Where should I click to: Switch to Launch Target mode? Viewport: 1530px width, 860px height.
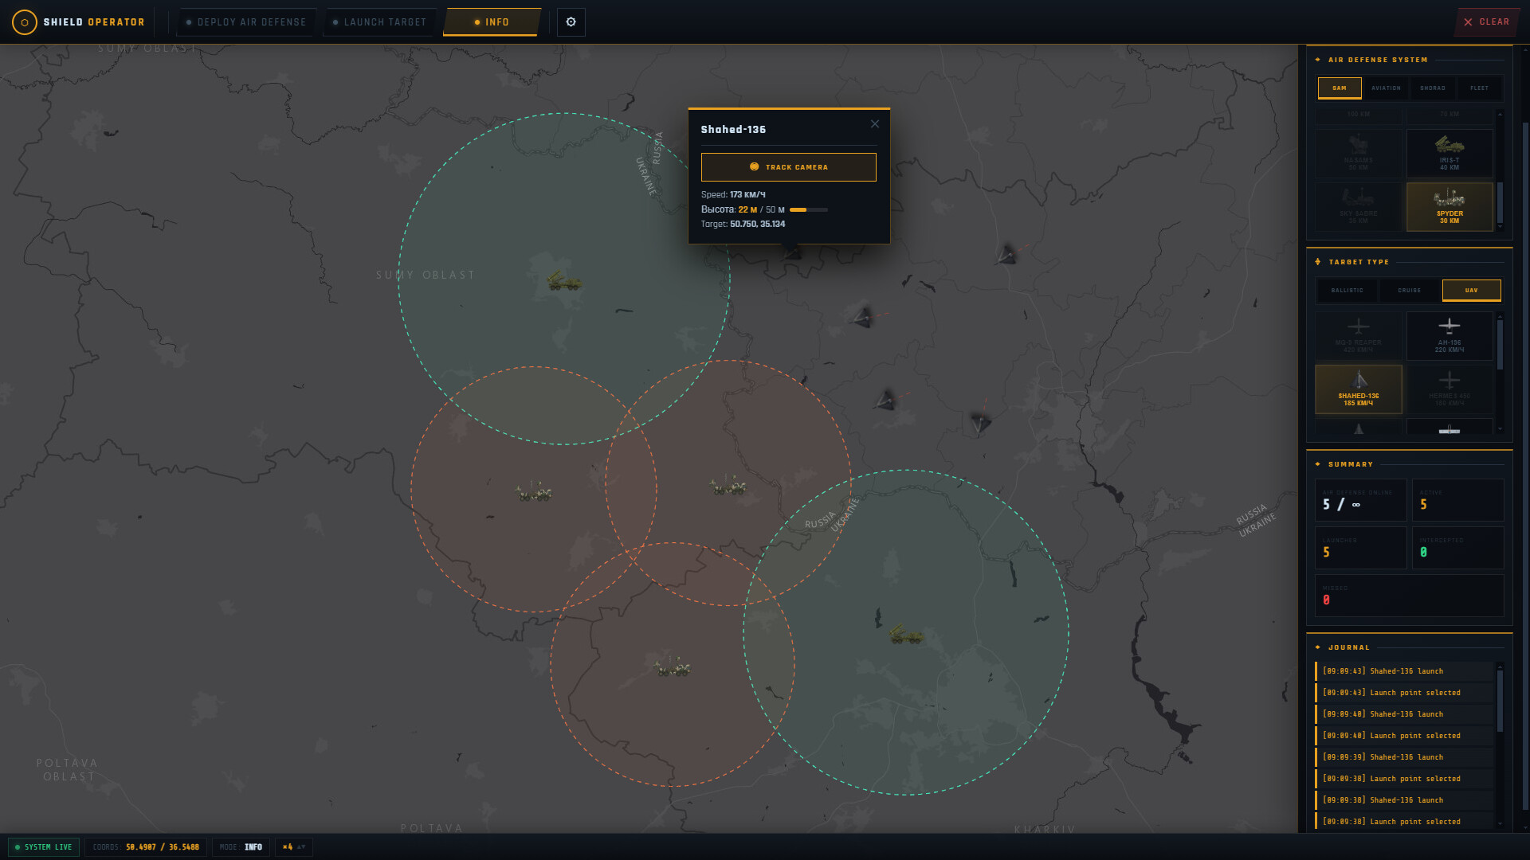click(379, 22)
